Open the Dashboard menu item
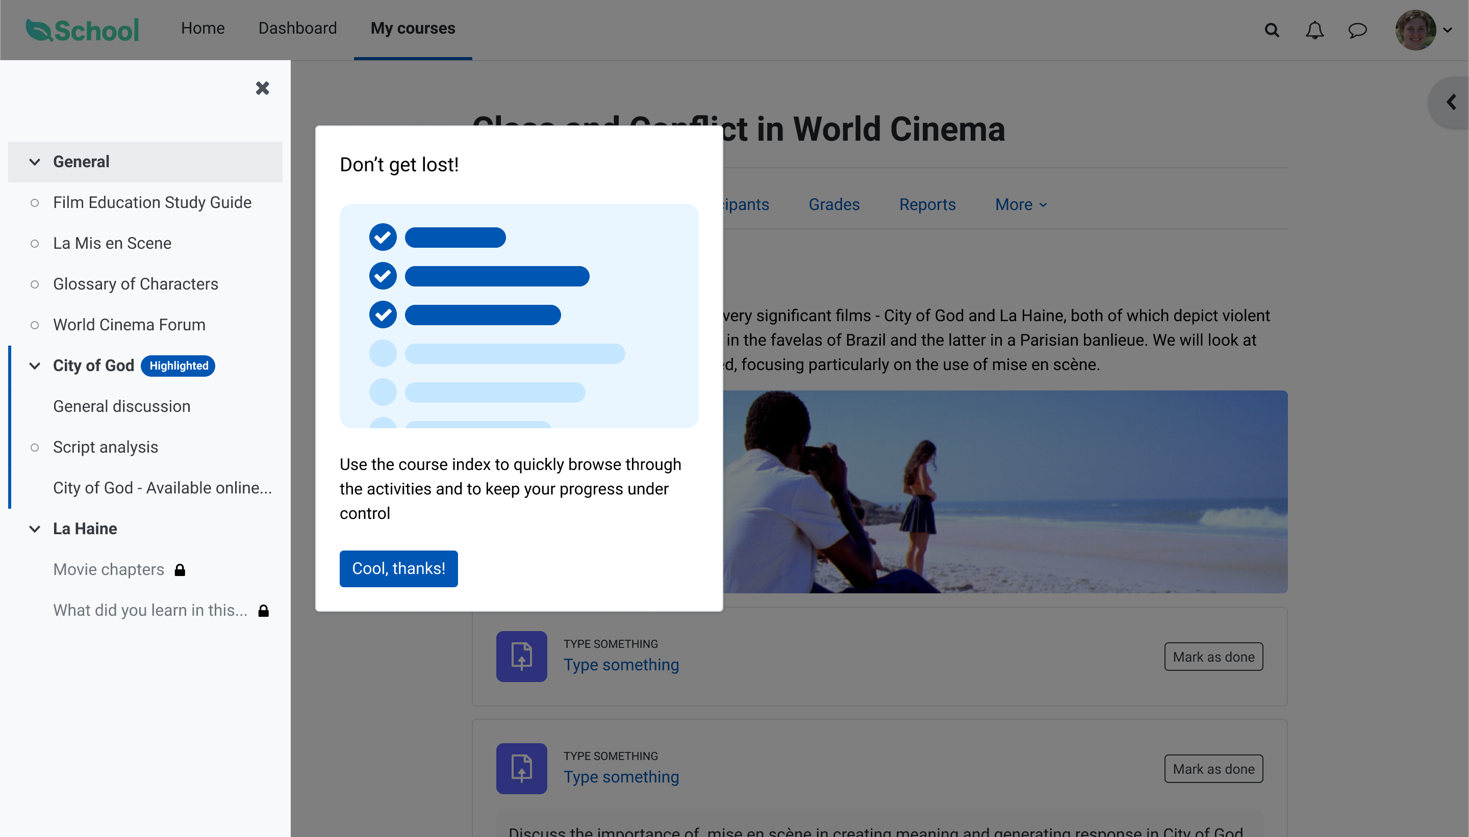 (x=297, y=28)
